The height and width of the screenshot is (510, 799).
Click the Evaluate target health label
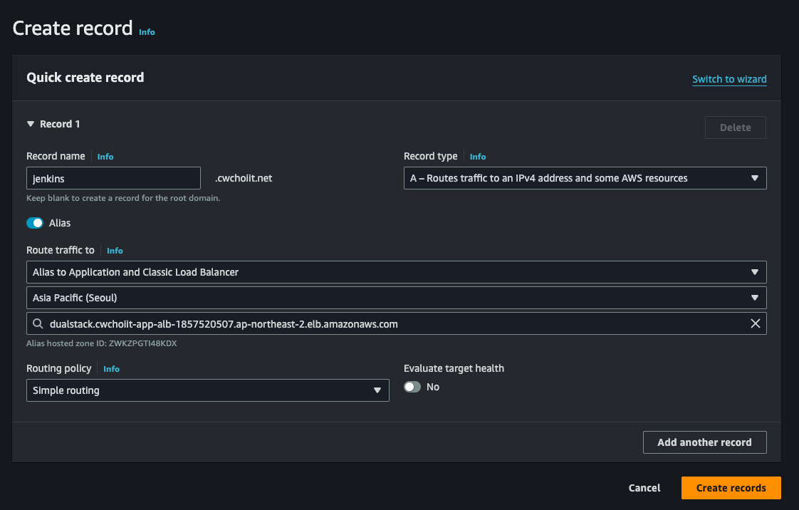tap(454, 368)
